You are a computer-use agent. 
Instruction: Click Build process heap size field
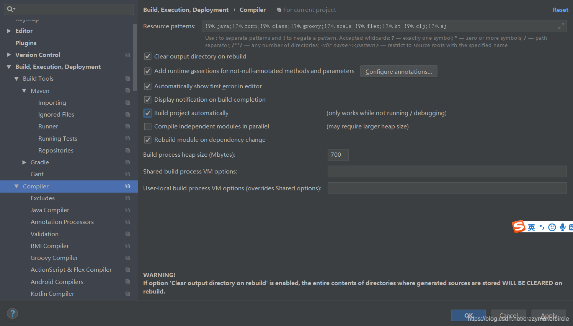pyautogui.click(x=338, y=155)
